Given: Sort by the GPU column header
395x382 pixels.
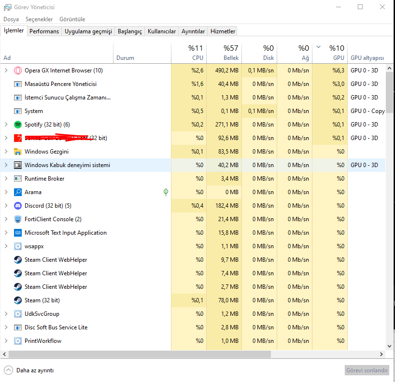Looking at the screenshot, I should coord(330,53).
